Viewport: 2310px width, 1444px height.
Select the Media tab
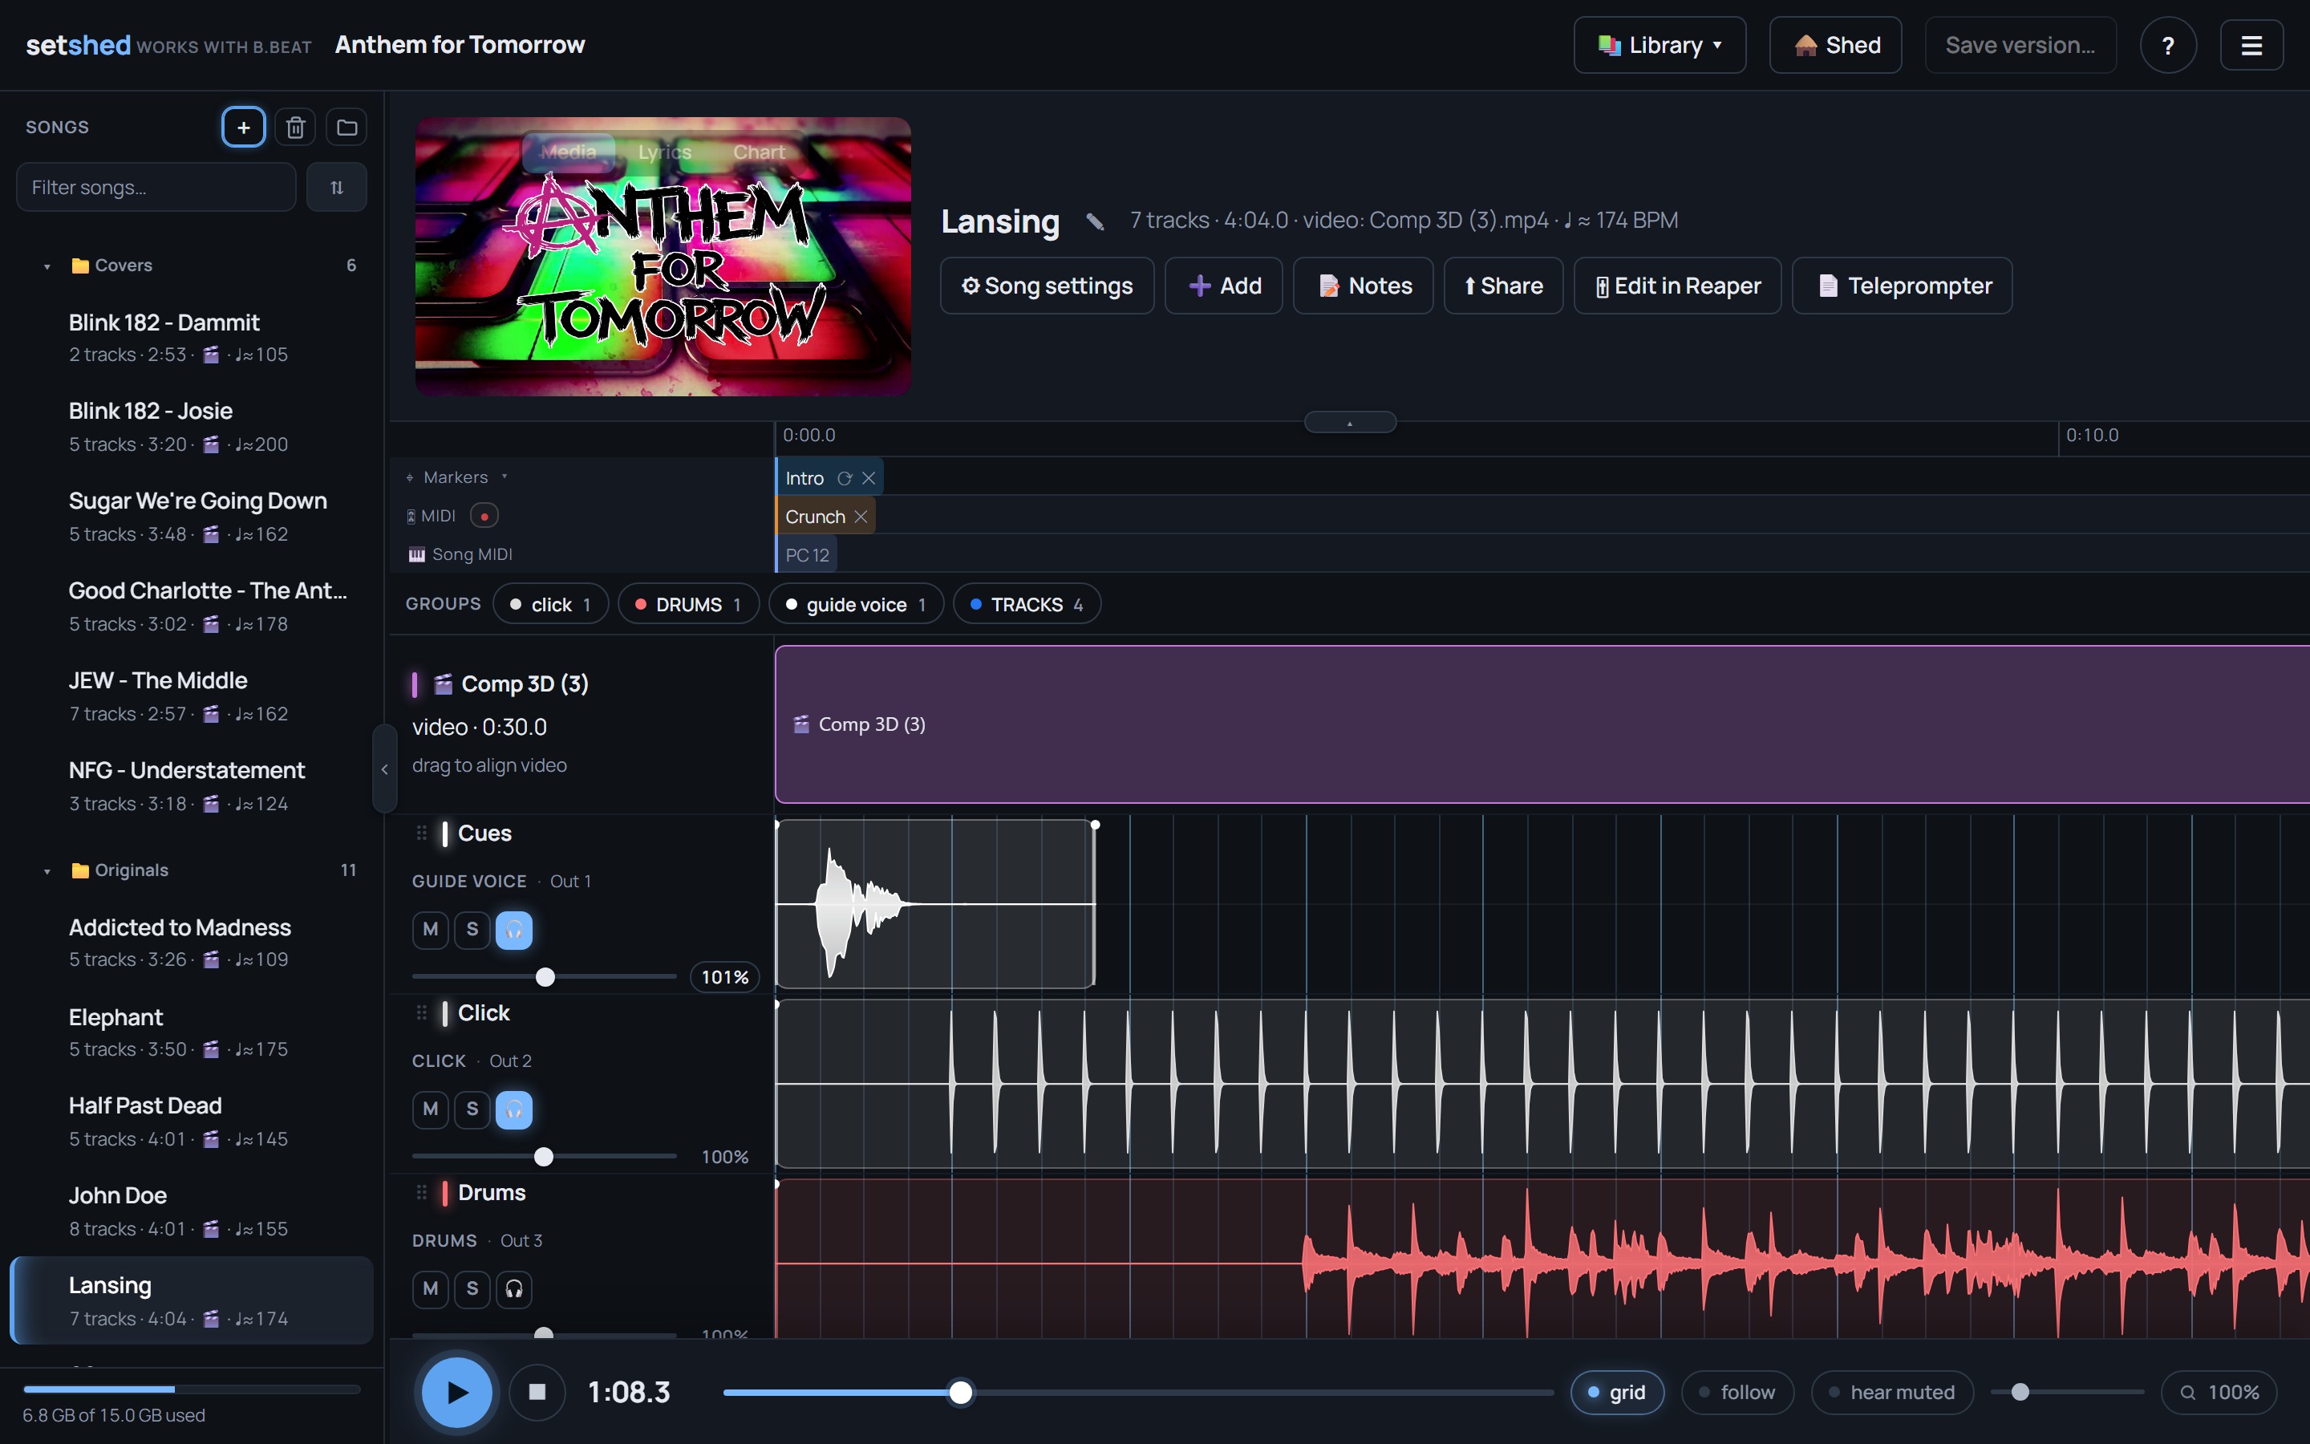point(568,152)
